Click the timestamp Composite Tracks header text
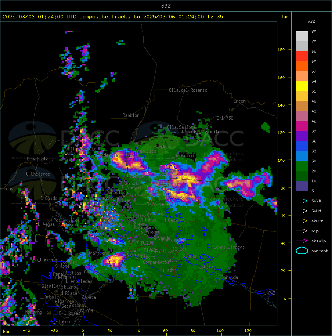Image resolution: width=332 pixels, height=336 pixels. [x=113, y=17]
